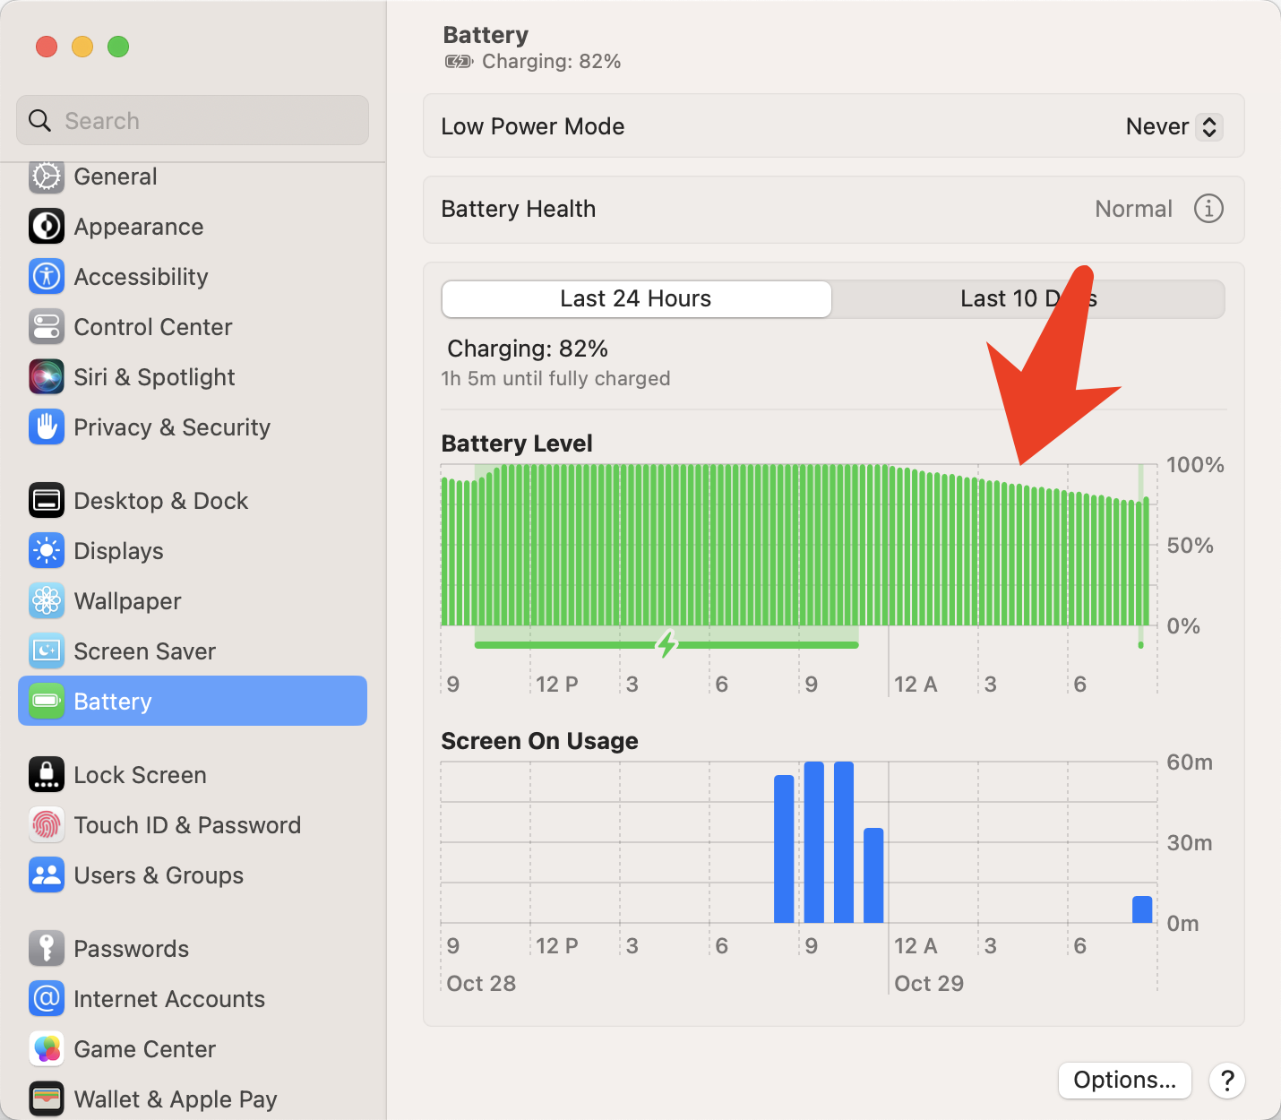Open Appearance settings icon in sidebar
The width and height of the screenshot is (1281, 1120).
point(47,227)
